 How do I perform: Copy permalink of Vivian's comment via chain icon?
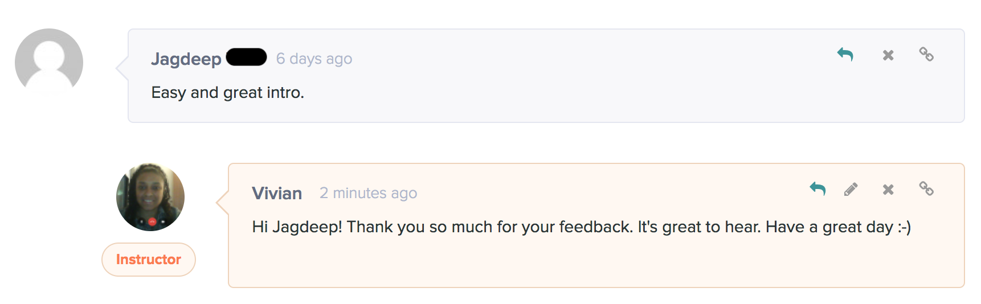click(926, 188)
